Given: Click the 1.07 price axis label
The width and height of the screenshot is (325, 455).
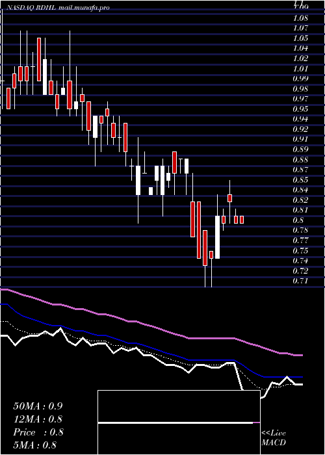Looking at the screenshot, I should [x=300, y=29].
